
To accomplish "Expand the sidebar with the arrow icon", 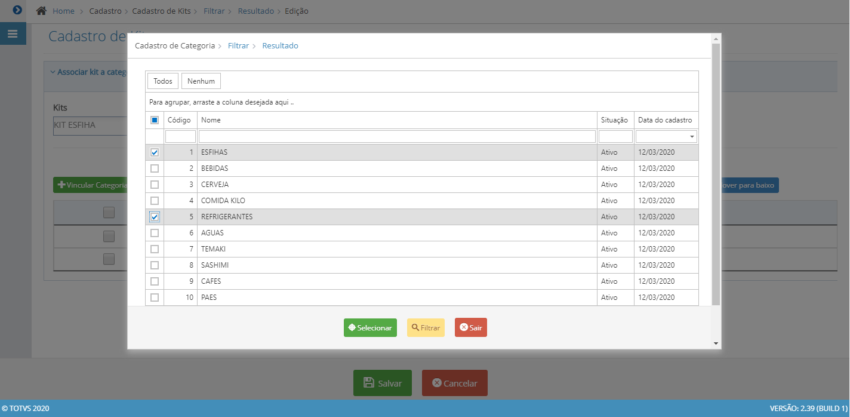I will 17,10.
